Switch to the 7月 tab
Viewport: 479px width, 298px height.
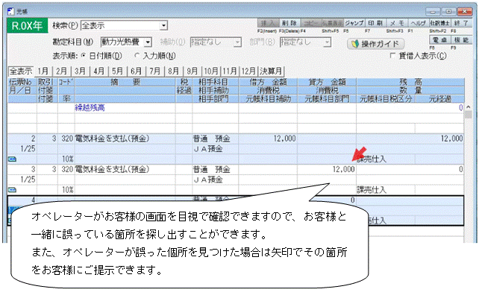point(154,71)
